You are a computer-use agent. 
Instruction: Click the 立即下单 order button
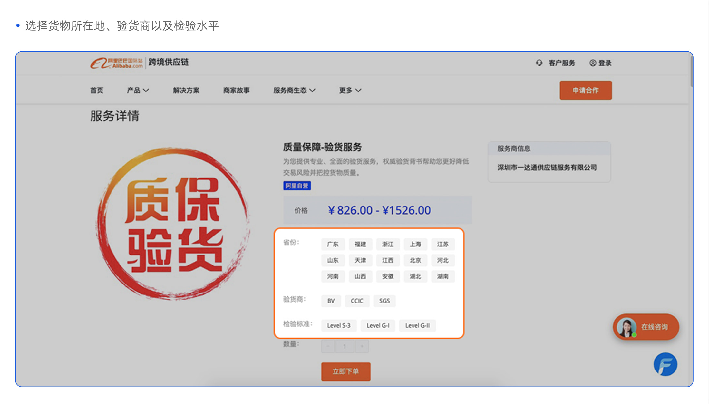[345, 371]
